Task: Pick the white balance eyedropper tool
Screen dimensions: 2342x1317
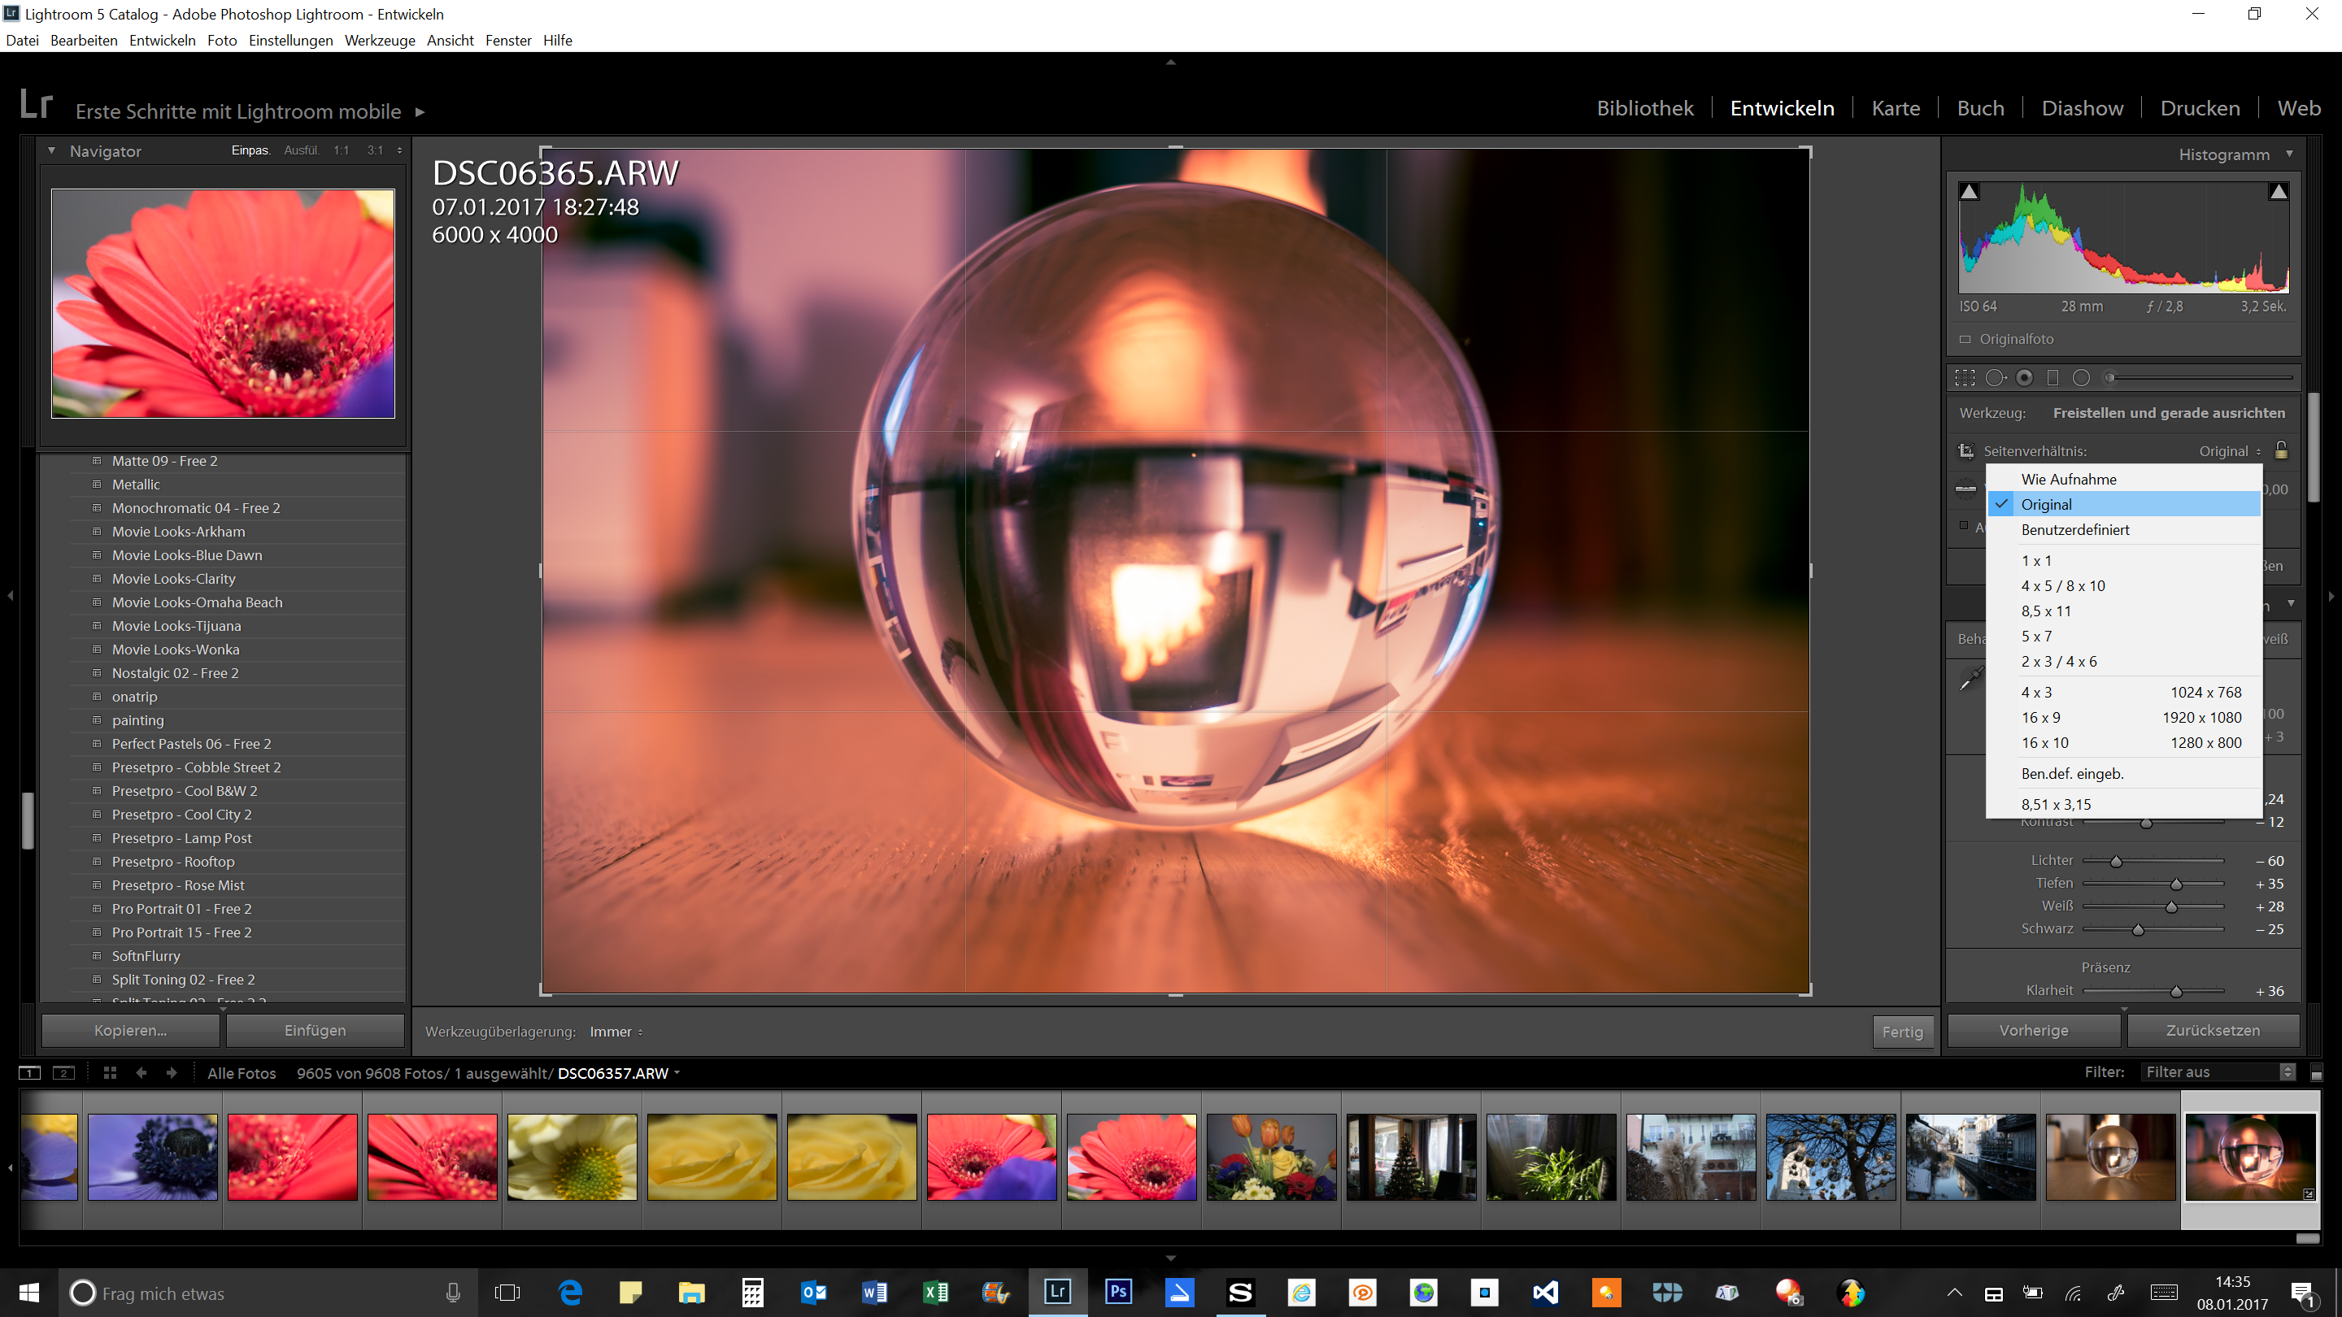Action: pyautogui.click(x=1970, y=678)
